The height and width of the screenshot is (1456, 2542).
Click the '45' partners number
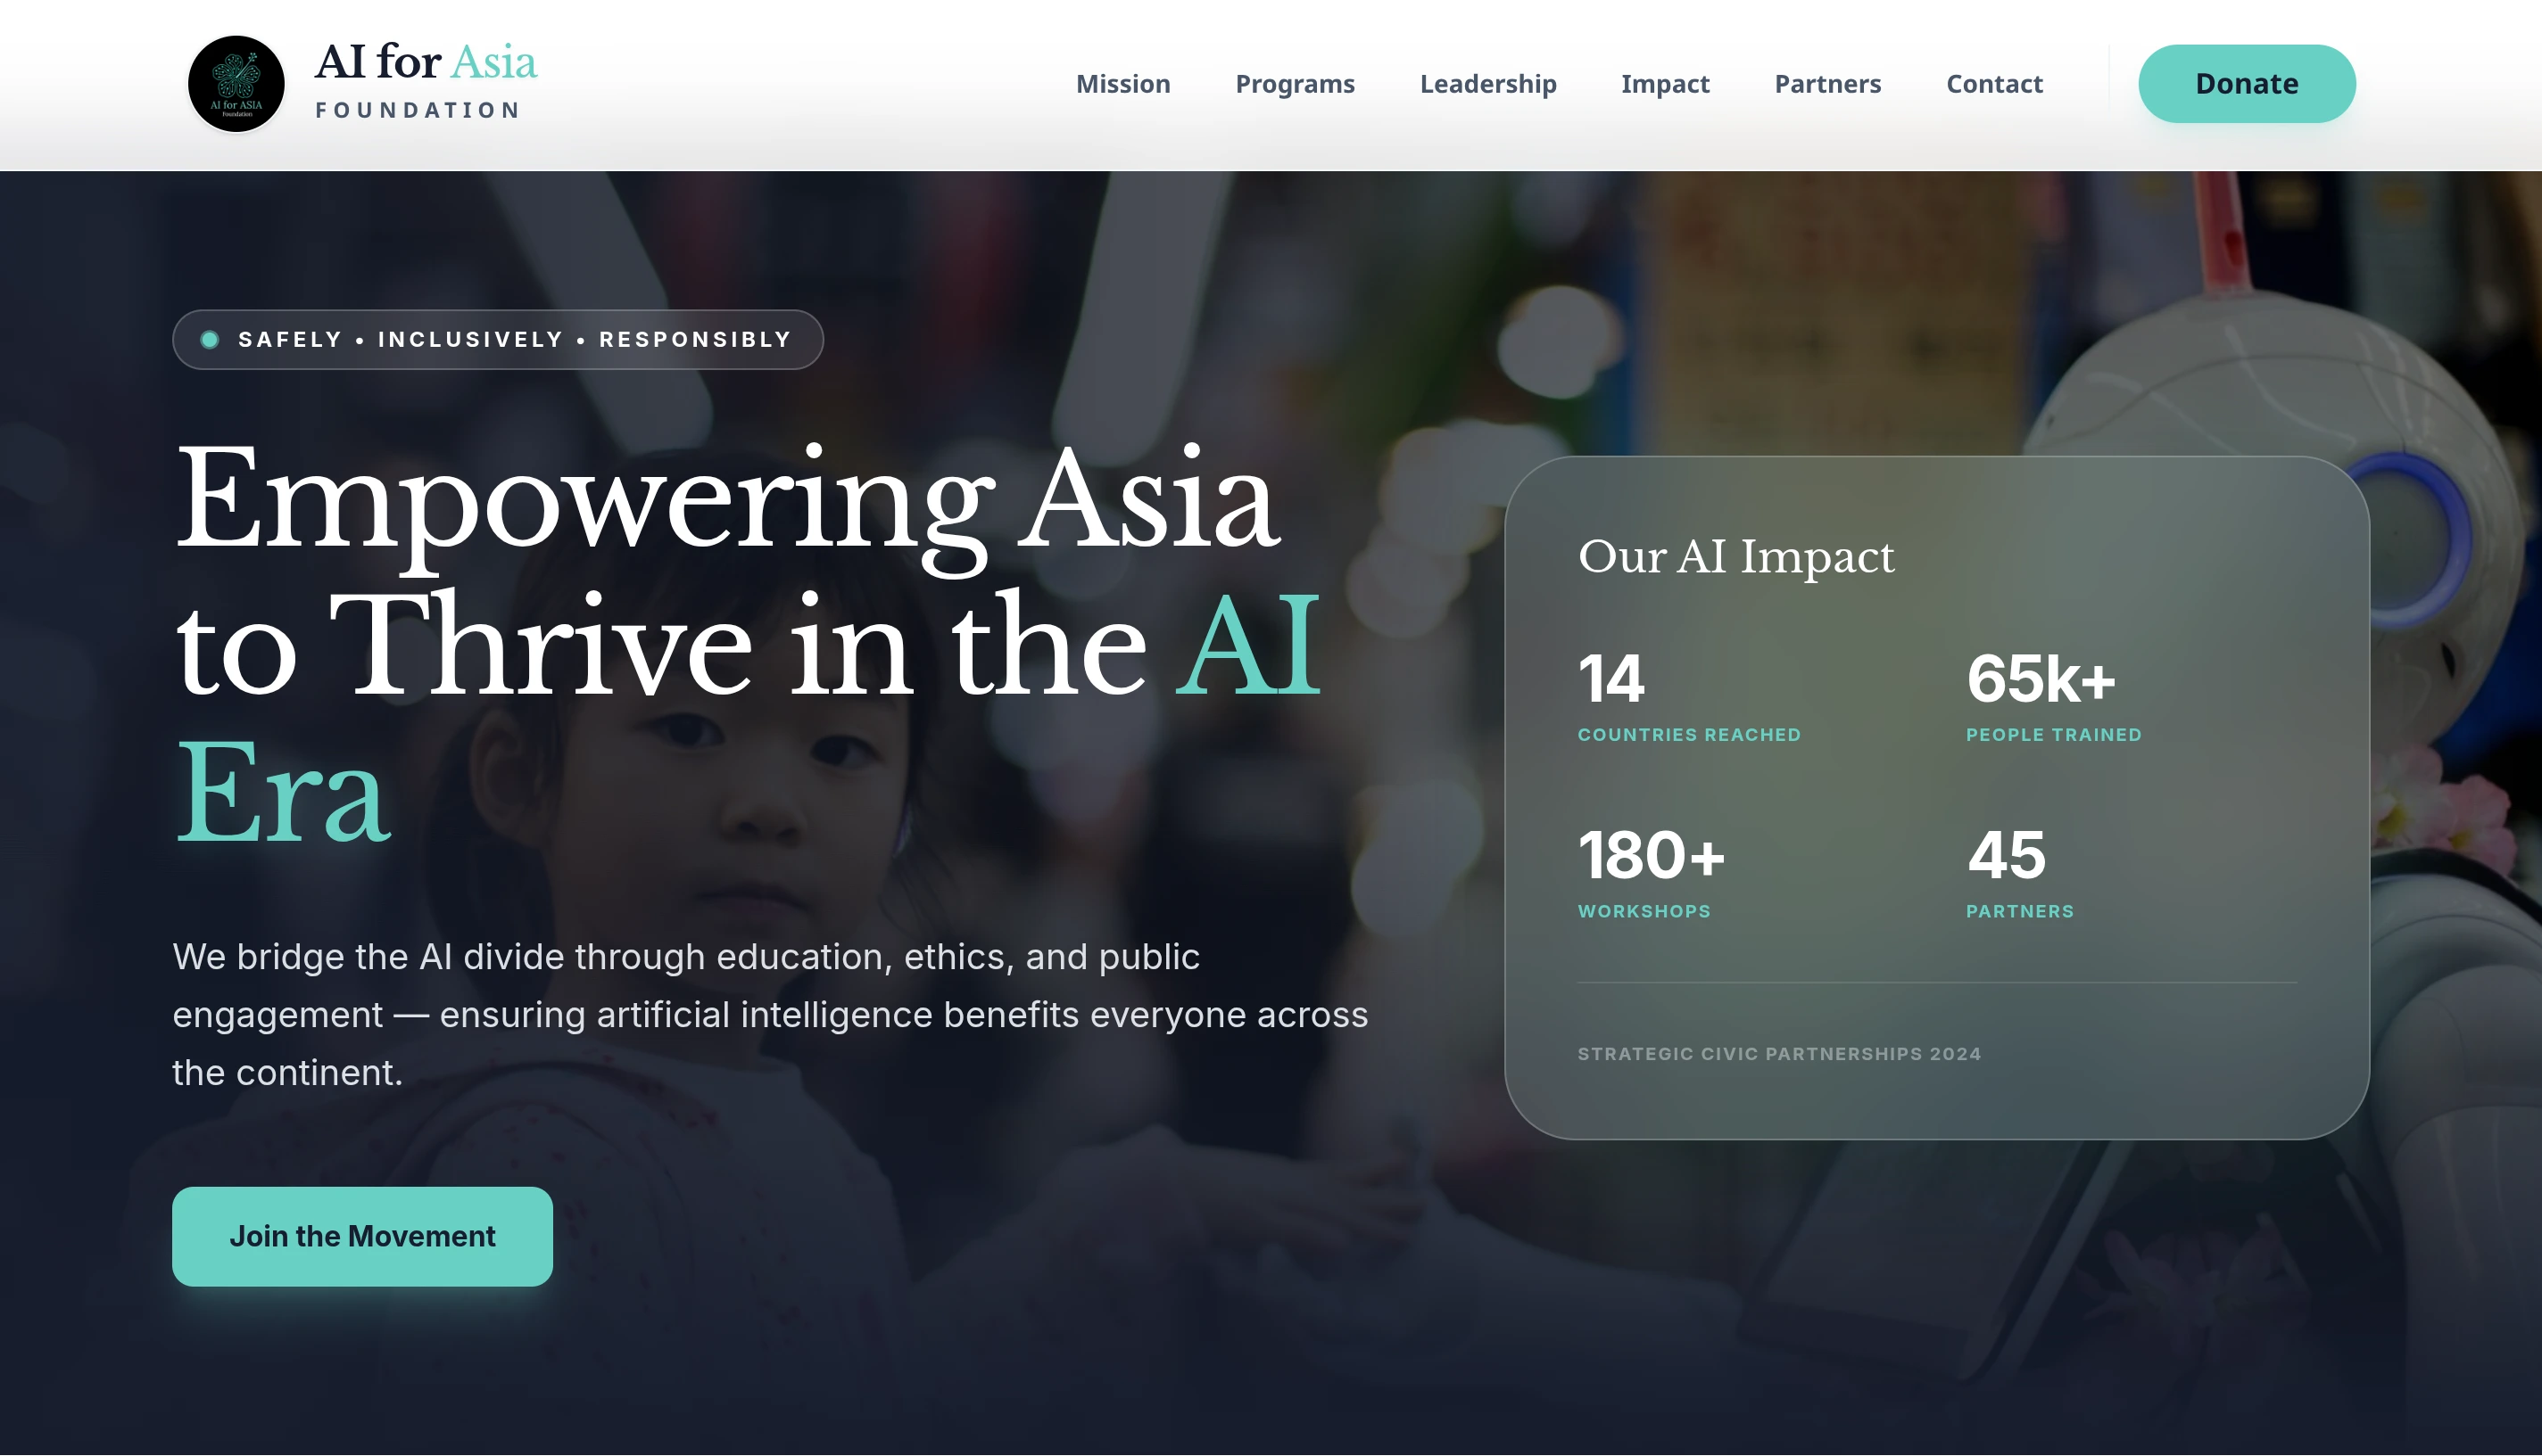pos(2006,856)
